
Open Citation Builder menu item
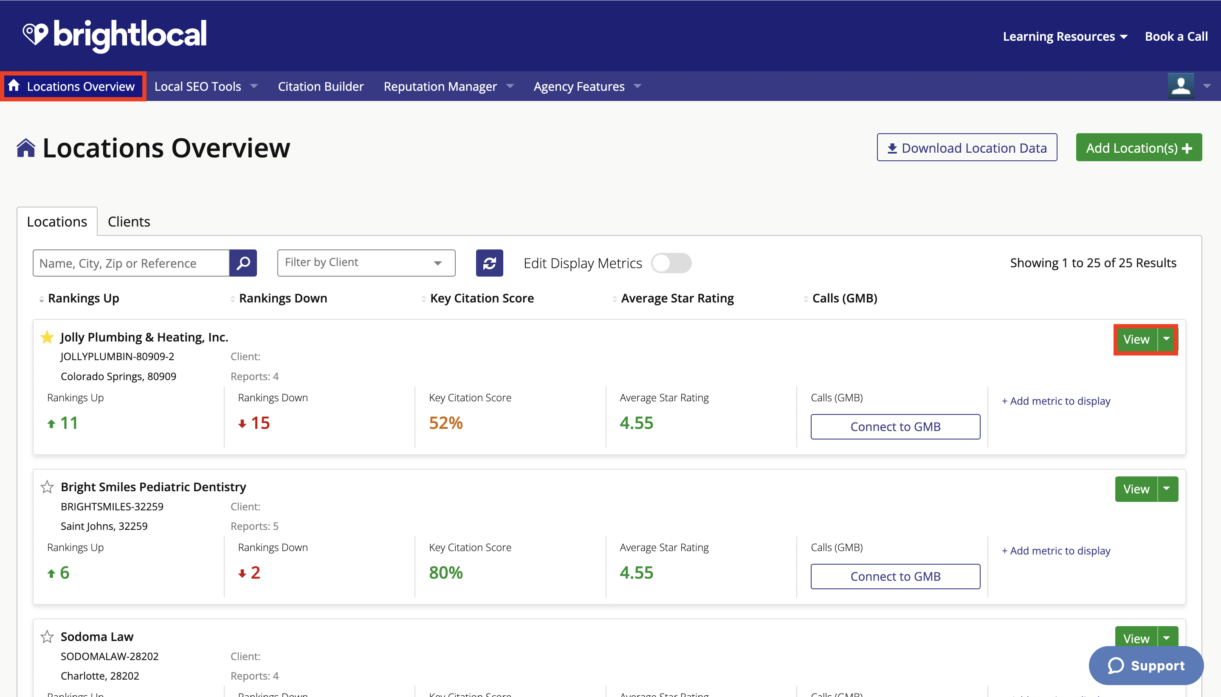tap(321, 87)
